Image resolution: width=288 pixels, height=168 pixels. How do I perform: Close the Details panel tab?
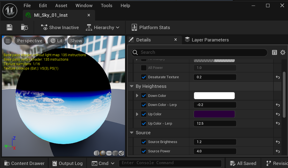176,40
